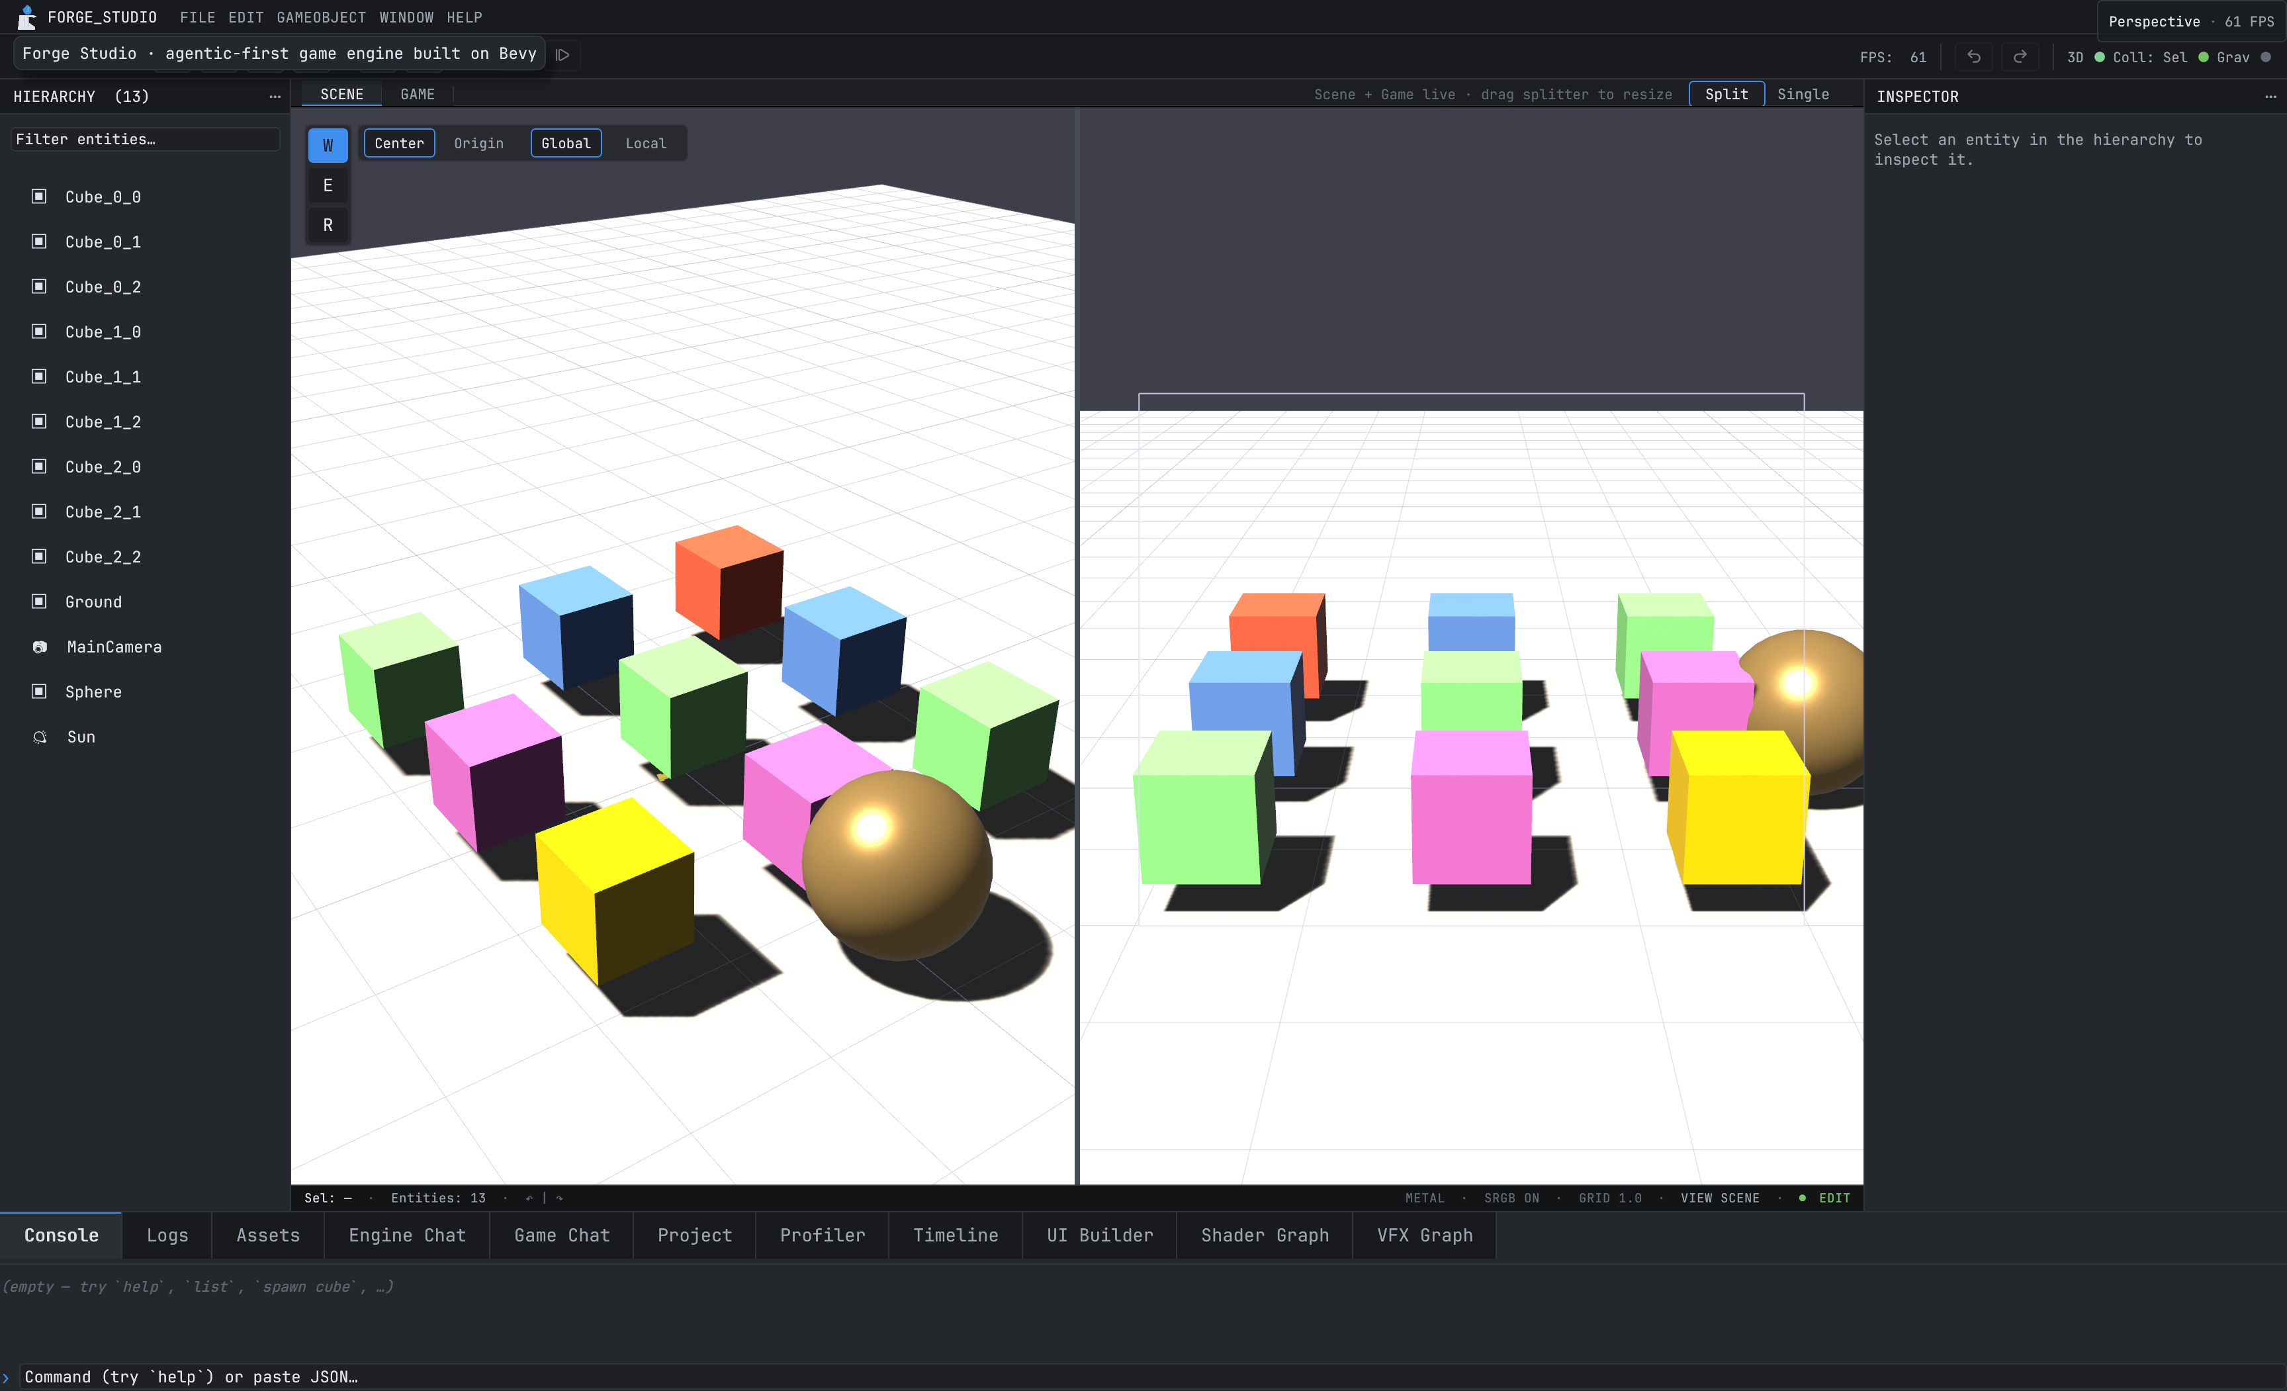Open the VFX Graph tab
This screenshot has width=2287, height=1391.
coord(1425,1235)
